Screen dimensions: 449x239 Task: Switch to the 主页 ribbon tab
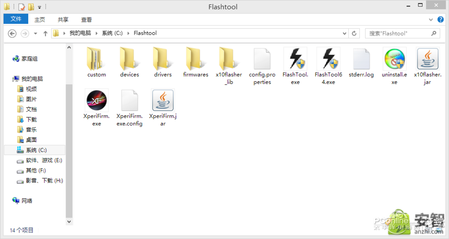[40, 20]
